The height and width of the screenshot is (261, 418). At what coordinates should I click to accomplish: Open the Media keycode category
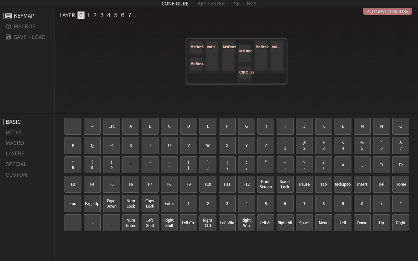tap(14, 132)
